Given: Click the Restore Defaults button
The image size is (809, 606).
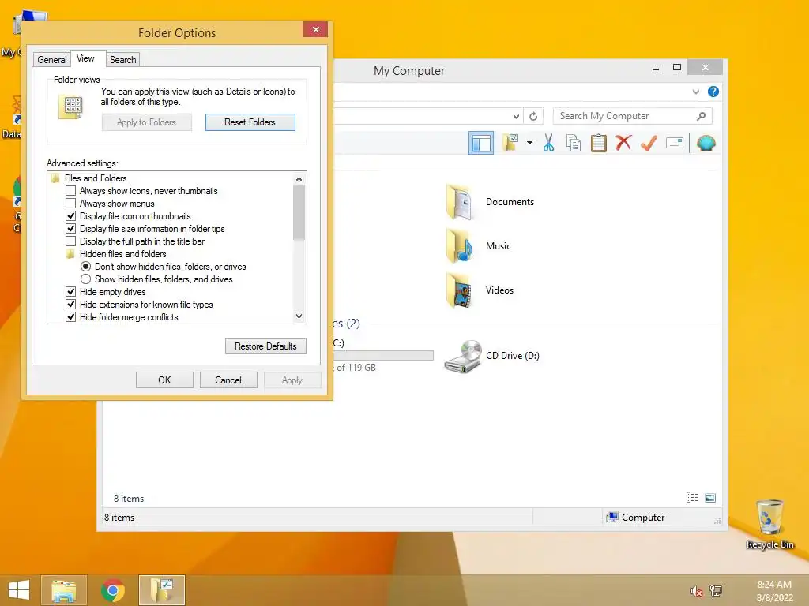Looking at the screenshot, I should 265,346.
